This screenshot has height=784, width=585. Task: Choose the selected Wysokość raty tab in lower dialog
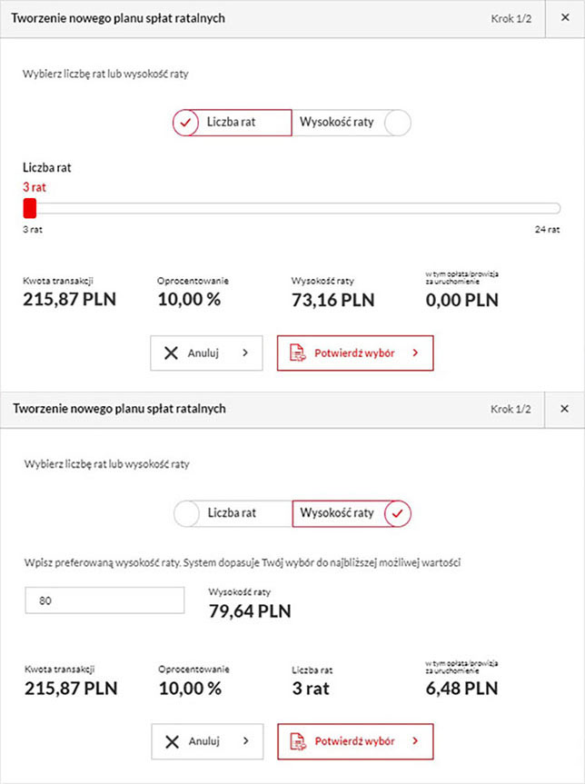(x=352, y=513)
